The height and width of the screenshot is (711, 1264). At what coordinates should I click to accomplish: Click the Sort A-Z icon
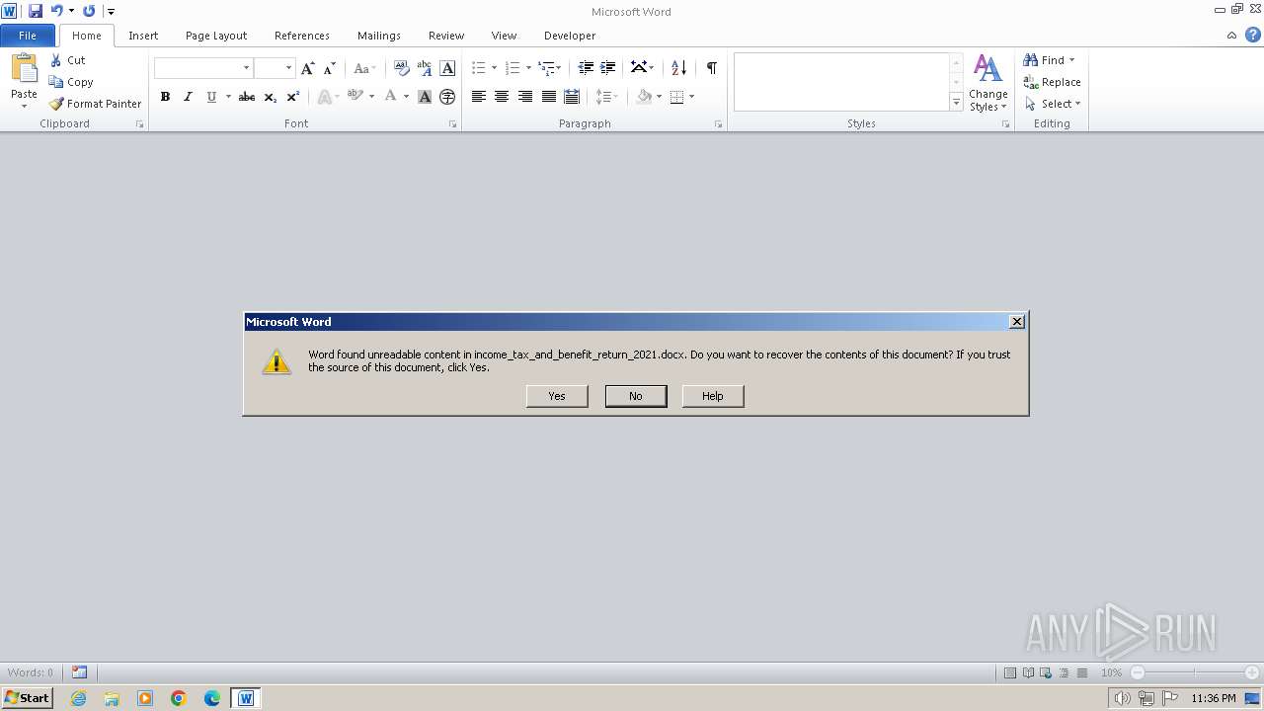point(678,68)
